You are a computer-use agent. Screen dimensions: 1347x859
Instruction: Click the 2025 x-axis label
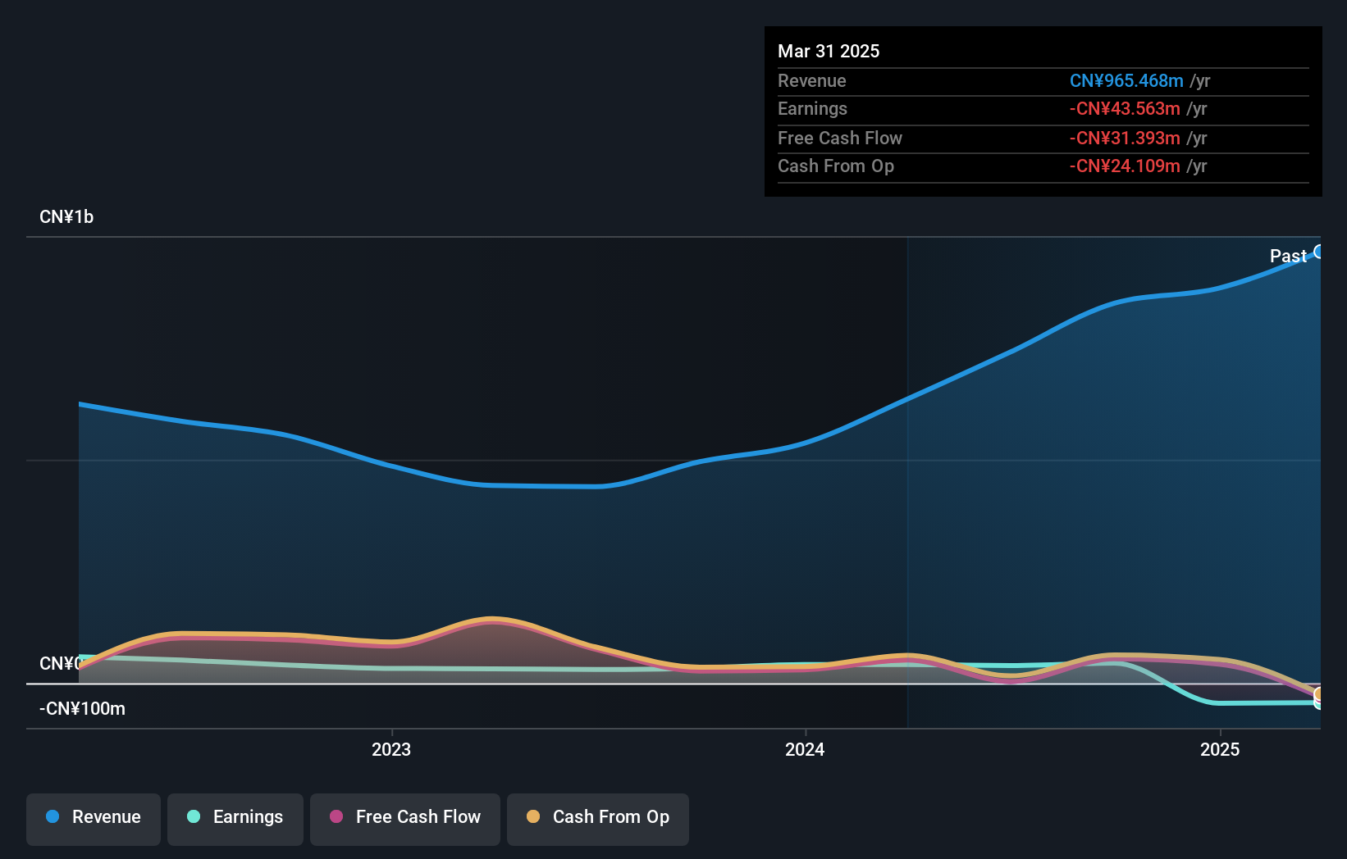tap(1220, 749)
